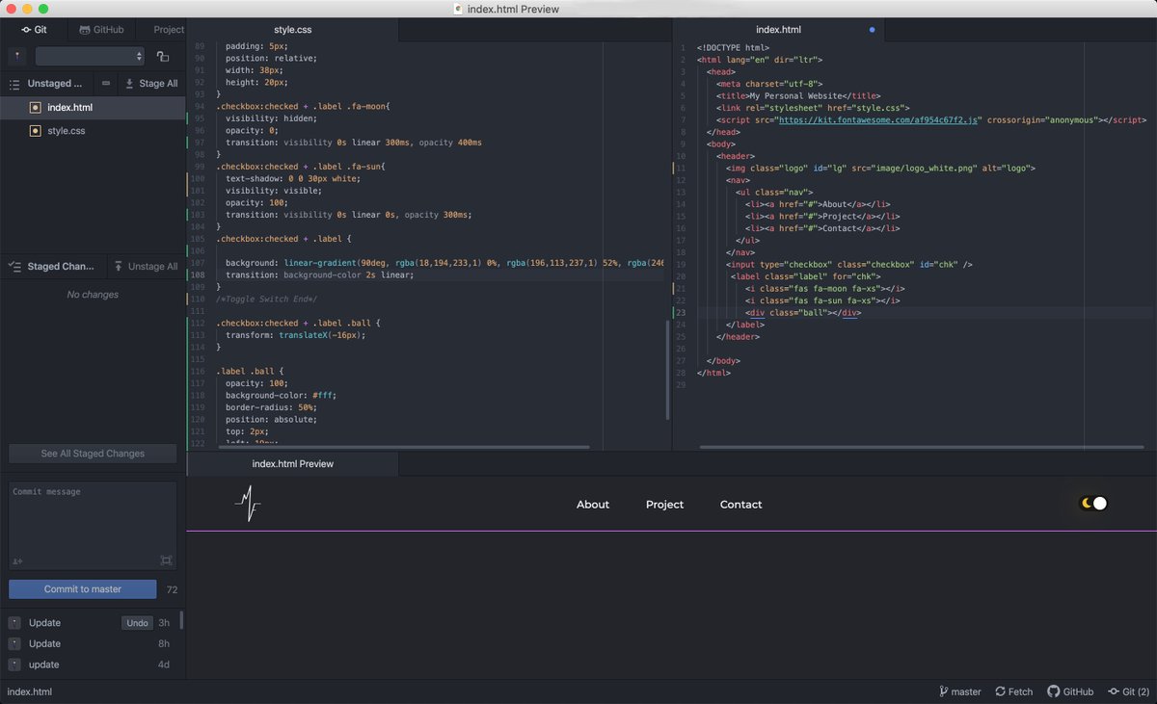Open the branch selector dropdown
This screenshot has height=704, width=1157.
pos(90,57)
